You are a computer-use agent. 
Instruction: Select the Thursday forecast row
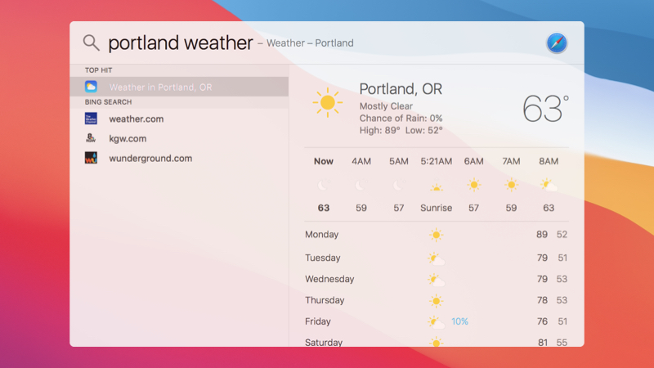(436, 300)
